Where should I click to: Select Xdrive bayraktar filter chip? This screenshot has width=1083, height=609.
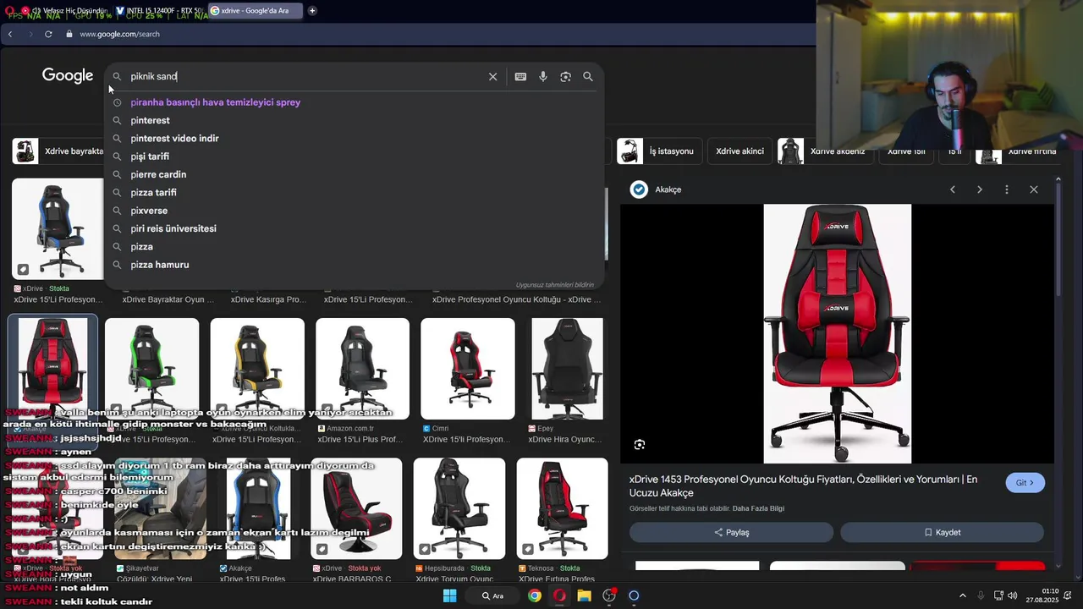pos(58,151)
